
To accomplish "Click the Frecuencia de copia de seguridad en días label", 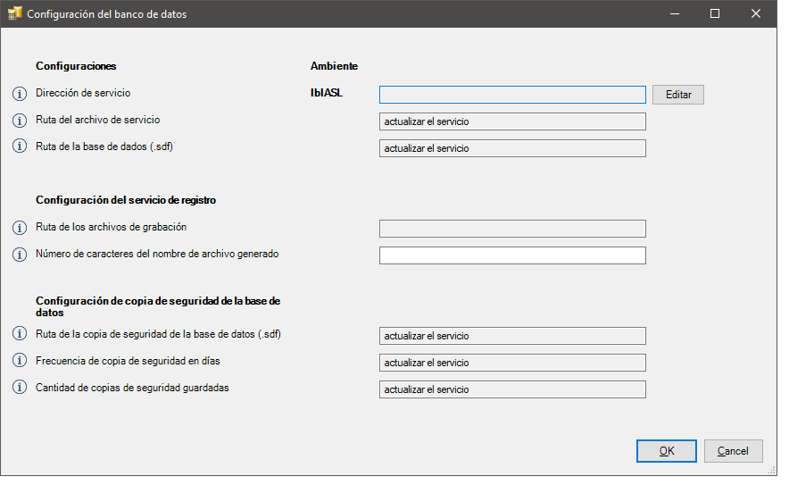I will coord(128,361).
